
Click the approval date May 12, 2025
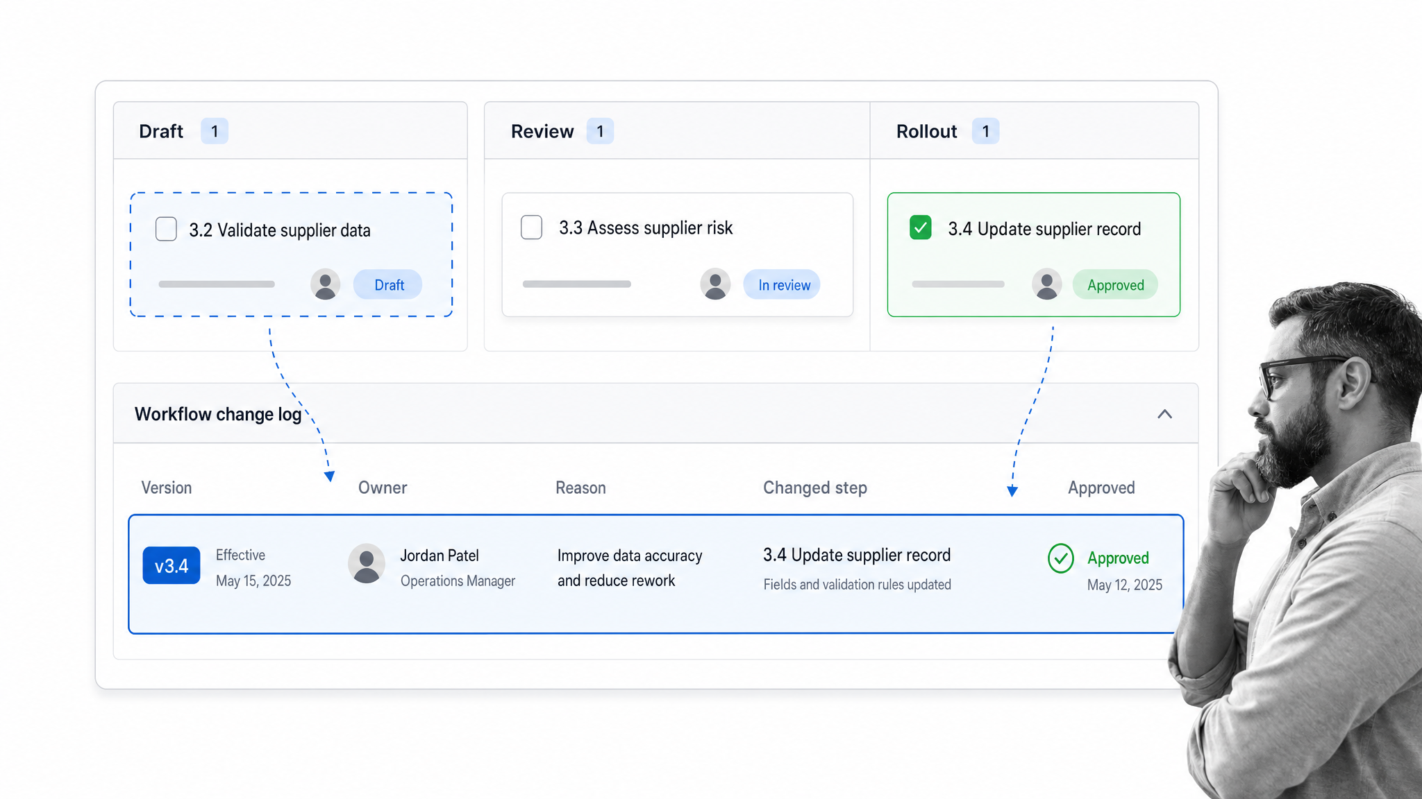coord(1125,585)
